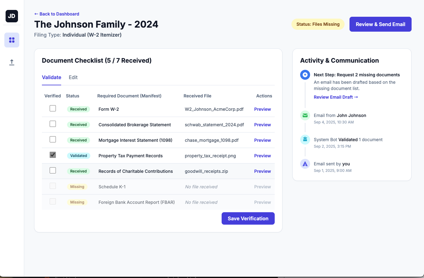The width and height of the screenshot is (424, 278).
Task: Switch to the Edit tab
Action: click(73, 77)
